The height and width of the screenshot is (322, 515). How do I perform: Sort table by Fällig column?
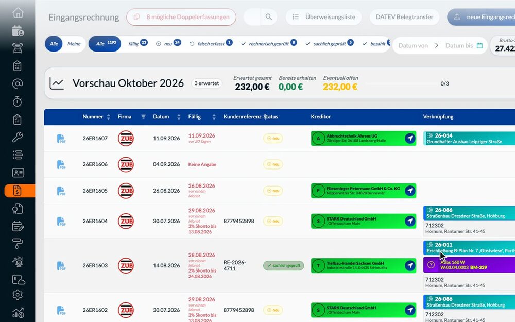[x=214, y=117]
